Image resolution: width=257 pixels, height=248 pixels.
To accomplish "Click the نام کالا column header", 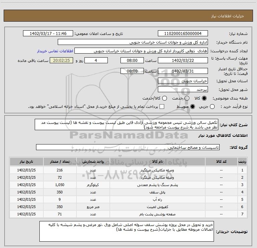I will click(157, 161).
